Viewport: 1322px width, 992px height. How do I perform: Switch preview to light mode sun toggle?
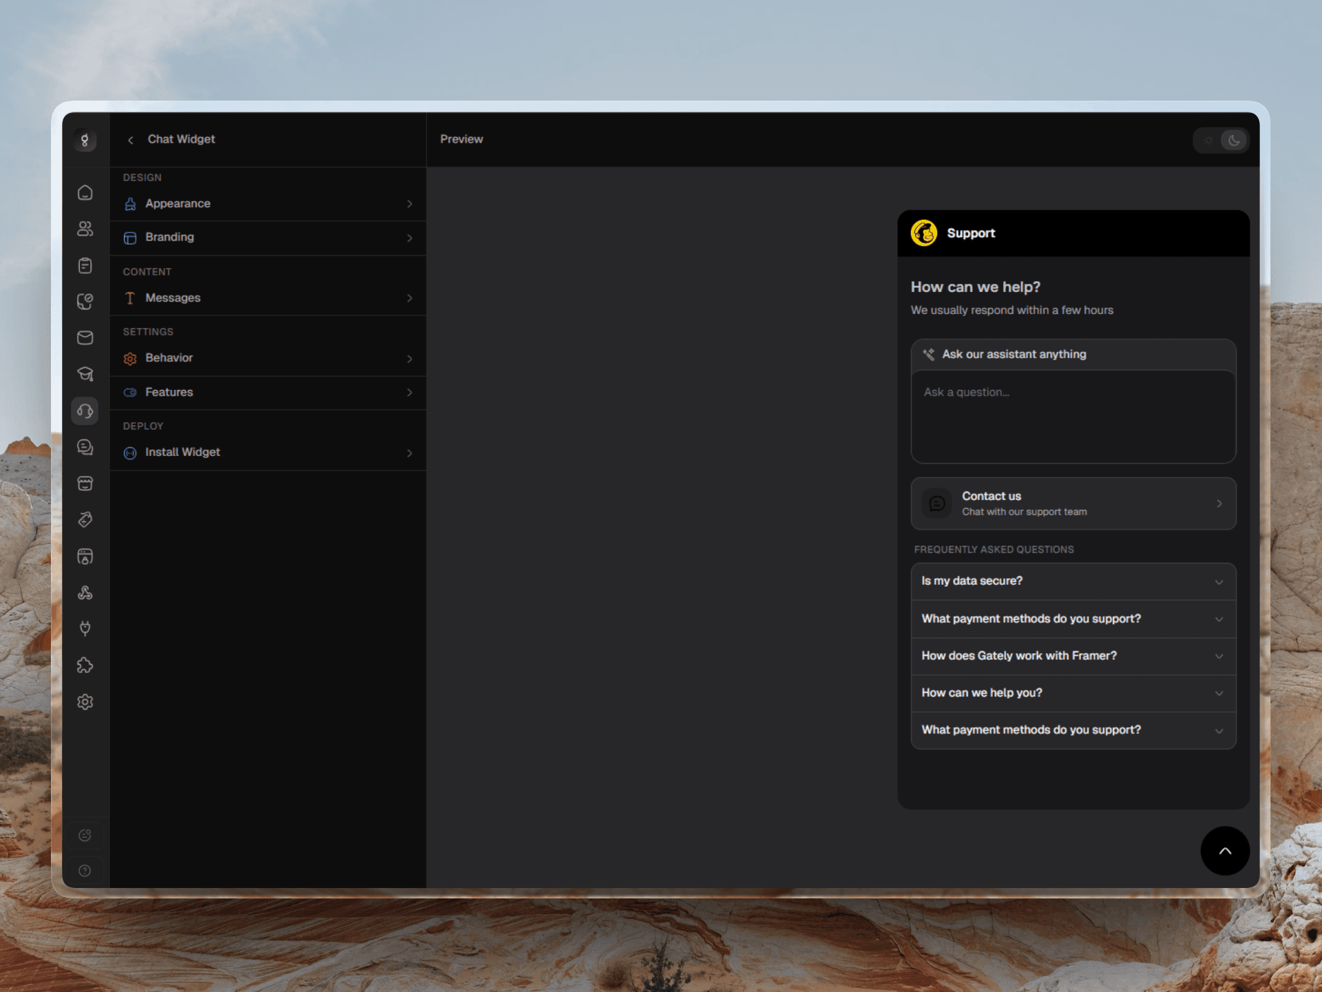[1208, 141]
